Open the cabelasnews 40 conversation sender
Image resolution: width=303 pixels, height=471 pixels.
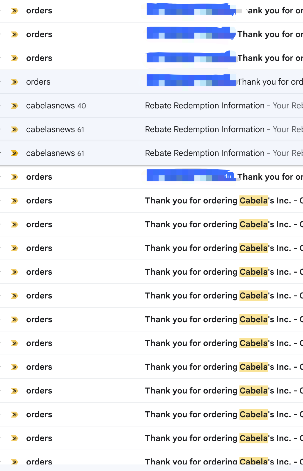pos(50,106)
